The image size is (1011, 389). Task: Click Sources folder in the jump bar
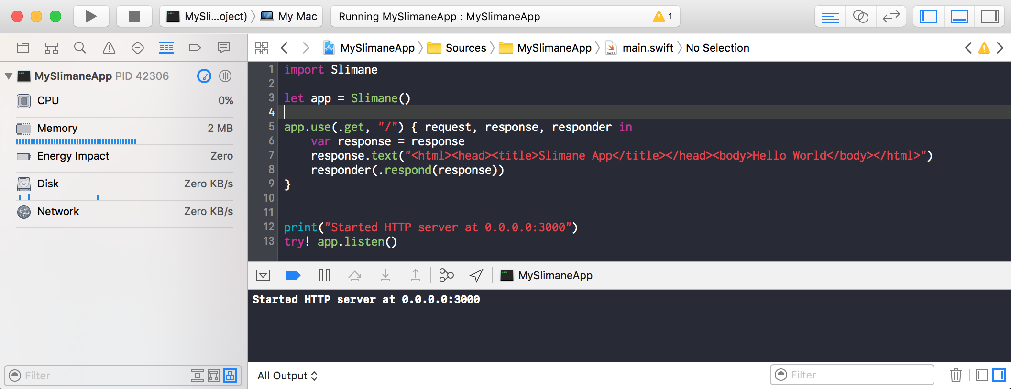[457, 48]
